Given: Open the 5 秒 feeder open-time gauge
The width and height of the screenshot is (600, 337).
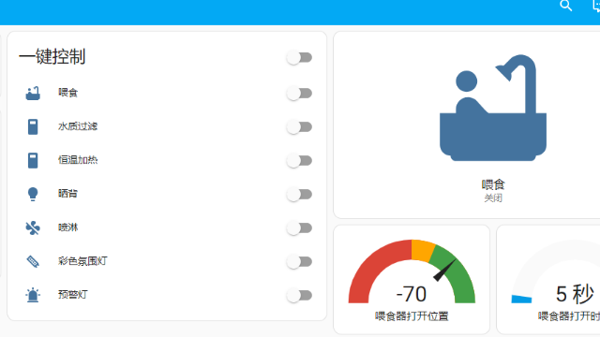Looking at the screenshot, I should pos(548,279).
